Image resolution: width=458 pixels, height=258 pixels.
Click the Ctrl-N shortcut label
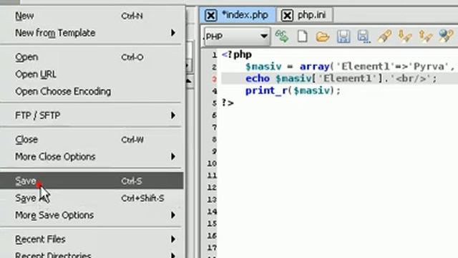(132, 16)
